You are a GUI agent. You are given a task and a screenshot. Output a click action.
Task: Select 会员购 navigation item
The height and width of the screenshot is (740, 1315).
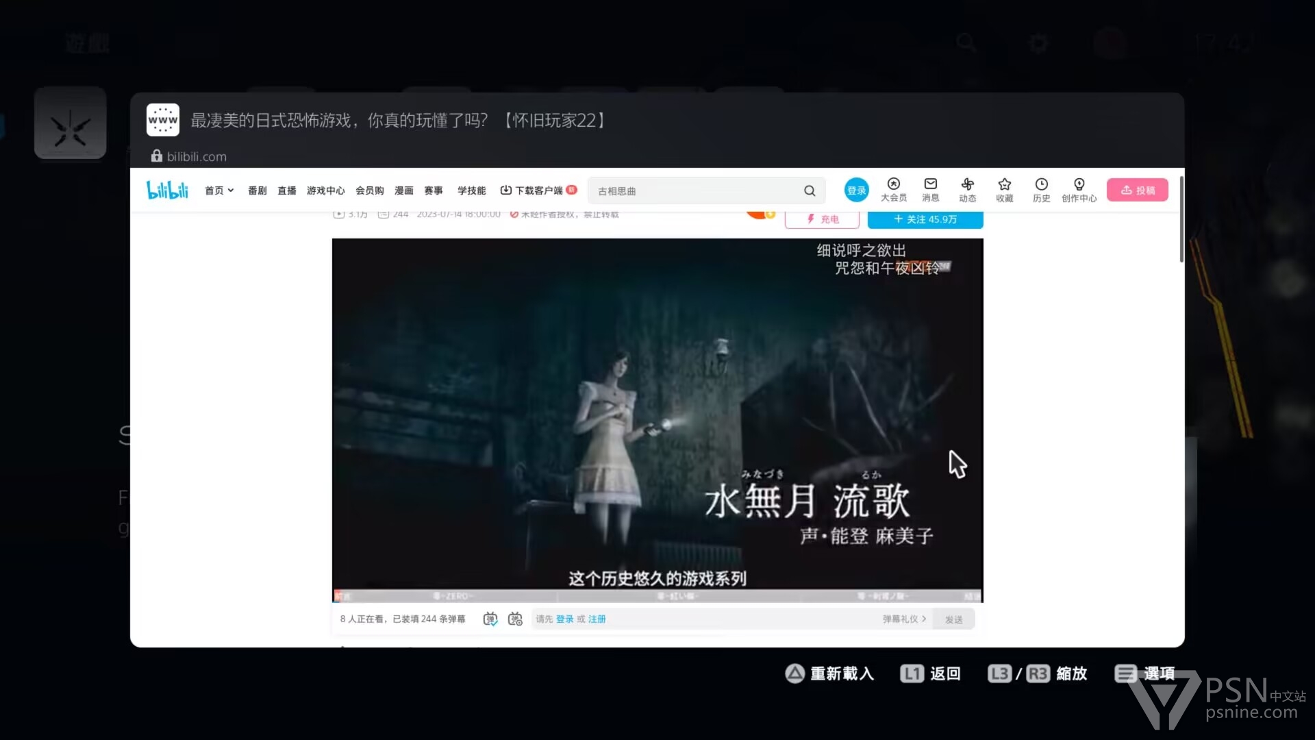click(369, 190)
